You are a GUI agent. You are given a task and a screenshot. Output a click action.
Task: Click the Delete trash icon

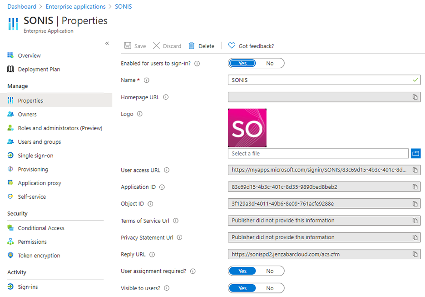point(192,46)
